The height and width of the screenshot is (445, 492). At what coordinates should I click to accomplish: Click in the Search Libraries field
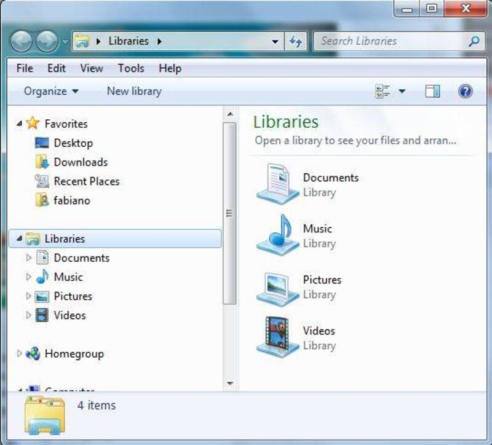391,42
